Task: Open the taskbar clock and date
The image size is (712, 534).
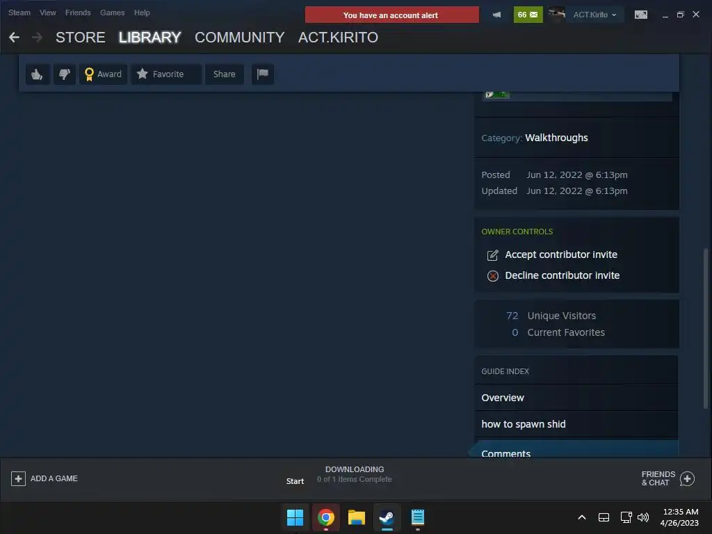Action: 679,517
